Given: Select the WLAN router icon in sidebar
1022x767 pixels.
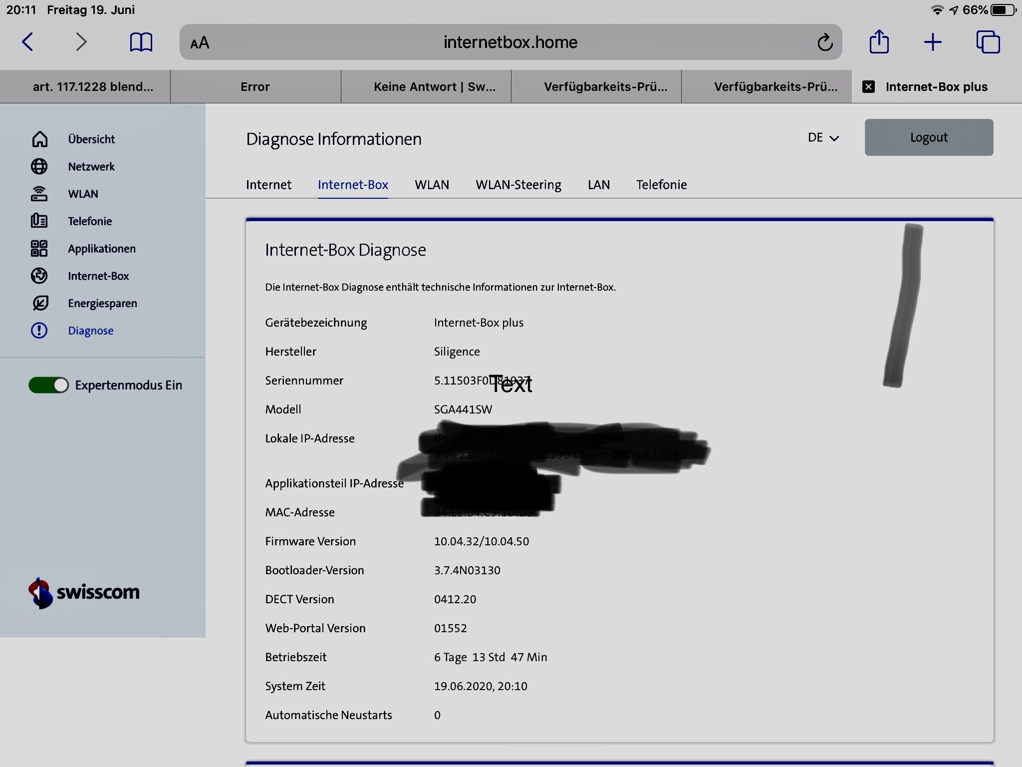Looking at the screenshot, I should point(39,194).
